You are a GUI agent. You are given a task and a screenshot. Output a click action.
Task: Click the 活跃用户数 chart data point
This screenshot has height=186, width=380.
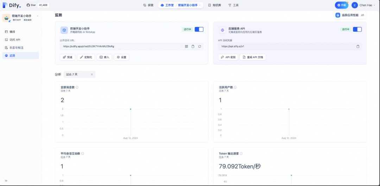[x=289, y=109]
